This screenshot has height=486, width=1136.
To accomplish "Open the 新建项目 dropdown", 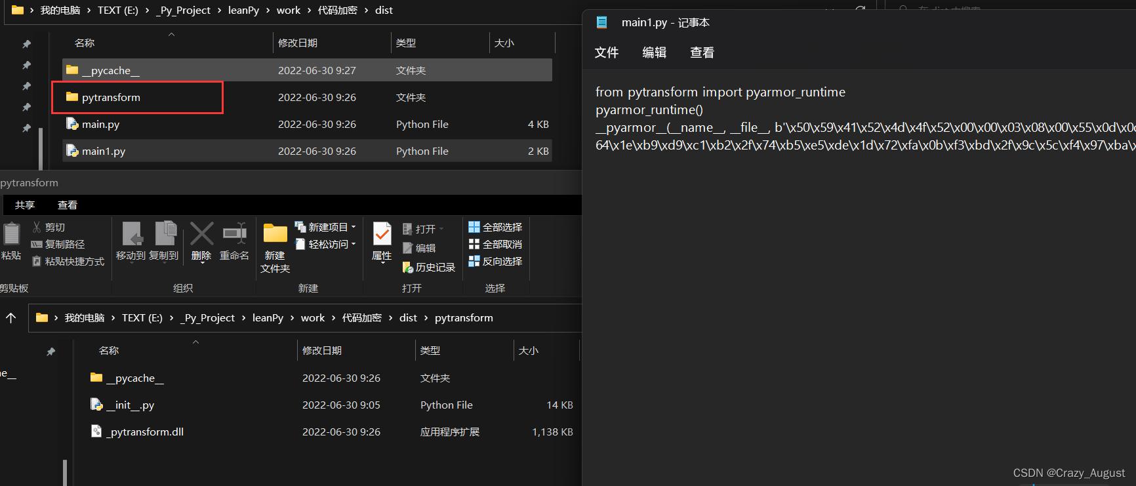I will click(x=325, y=227).
